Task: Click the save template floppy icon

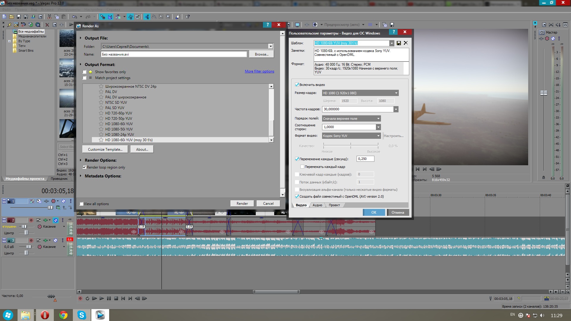Action: (399, 43)
